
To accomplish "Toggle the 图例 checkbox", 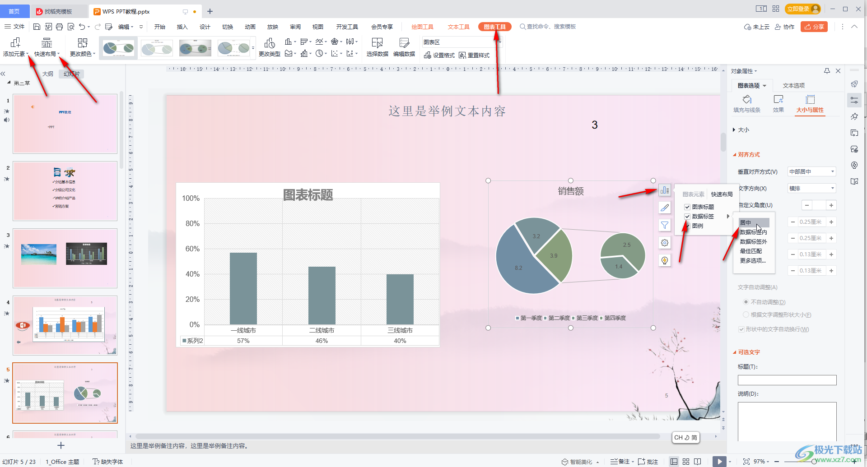I will click(x=687, y=226).
